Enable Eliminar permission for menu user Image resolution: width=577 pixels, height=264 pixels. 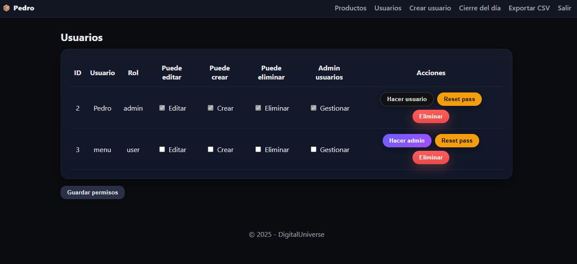[258, 149]
